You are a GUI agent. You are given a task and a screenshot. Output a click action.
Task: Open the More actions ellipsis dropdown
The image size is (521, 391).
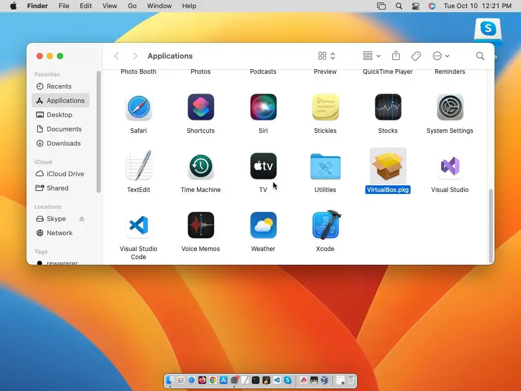(441, 56)
